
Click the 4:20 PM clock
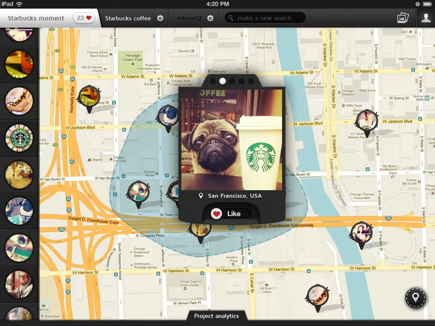[x=217, y=4]
